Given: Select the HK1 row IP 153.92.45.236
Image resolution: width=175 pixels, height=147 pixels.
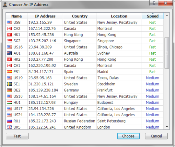Looking at the screenshot, I should point(85,35).
